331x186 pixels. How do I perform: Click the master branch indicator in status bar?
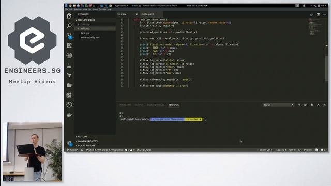tap(72, 150)
